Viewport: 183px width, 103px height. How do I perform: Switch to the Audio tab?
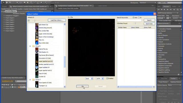point(174,7)
